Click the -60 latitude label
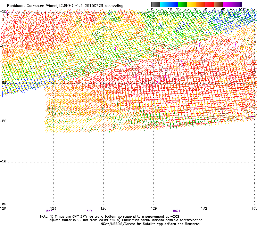 coord(3,204)
